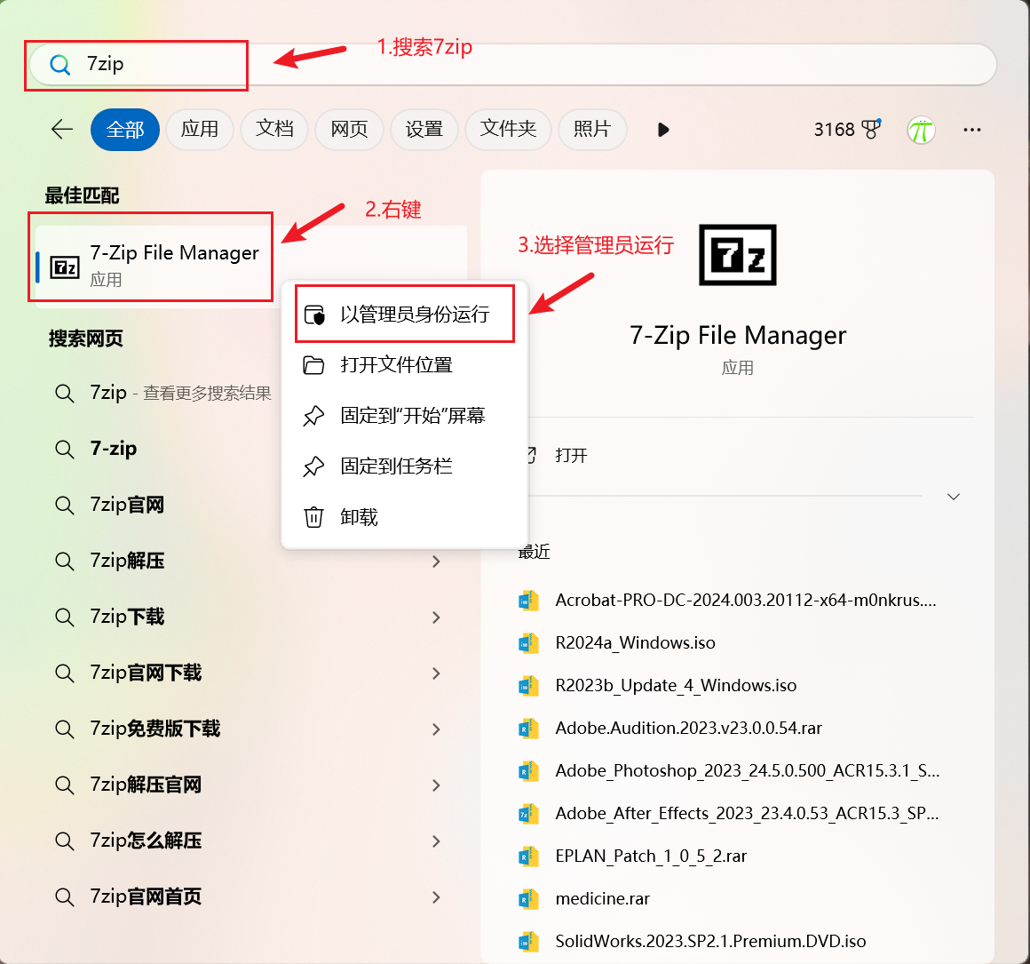
Task: Select the 设置 filter tab
Action: pos(424,130)
